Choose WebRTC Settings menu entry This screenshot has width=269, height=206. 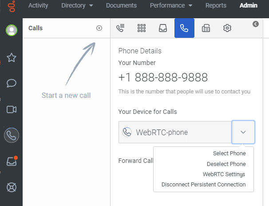224,174
